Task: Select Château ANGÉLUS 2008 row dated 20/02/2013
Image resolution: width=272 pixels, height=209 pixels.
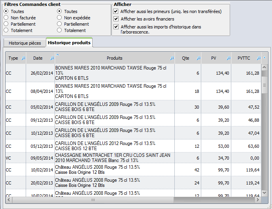Action: (133, 183)
